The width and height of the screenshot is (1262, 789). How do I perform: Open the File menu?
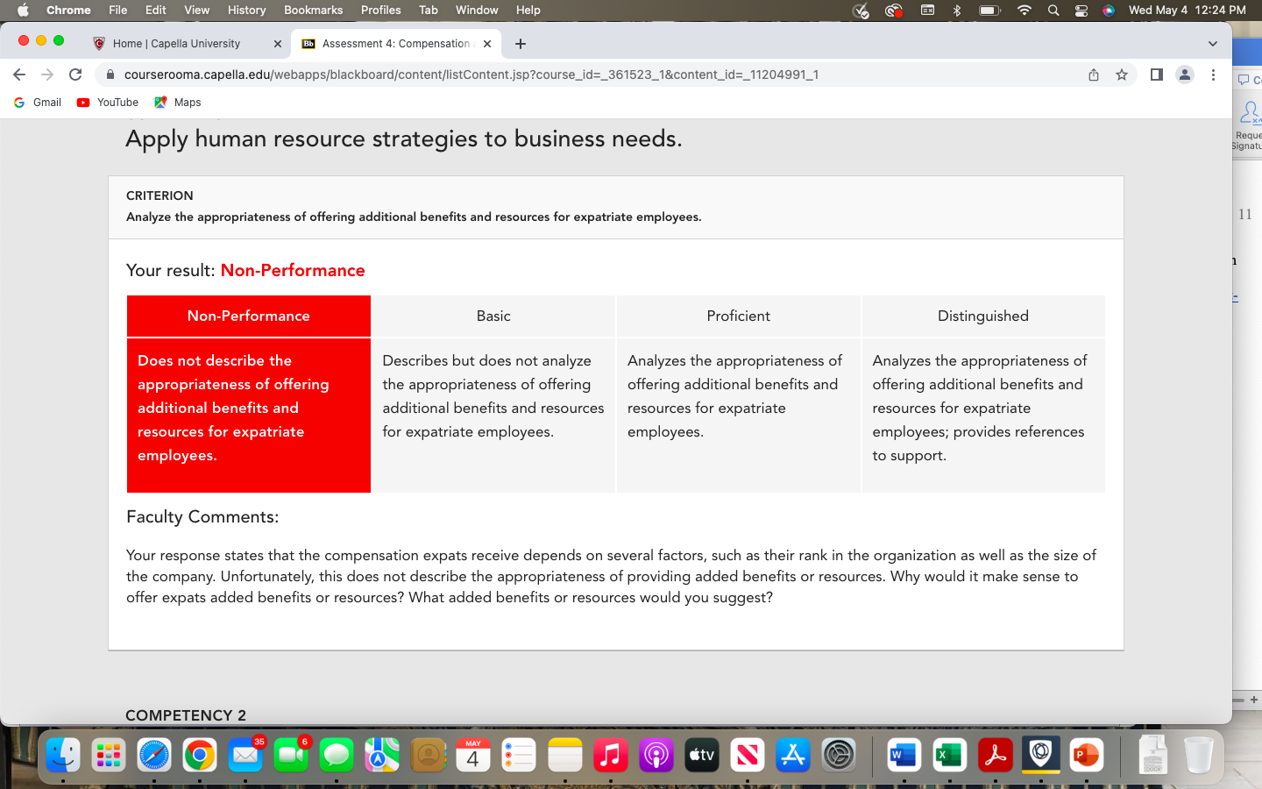[x=118, y=10]
